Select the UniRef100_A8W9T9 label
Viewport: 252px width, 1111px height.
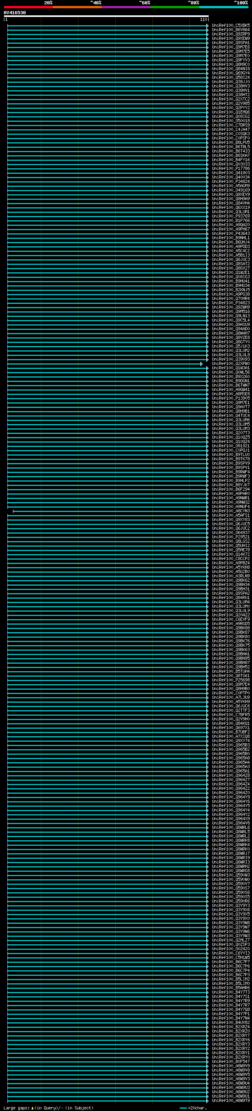[x=231, y=1101]
